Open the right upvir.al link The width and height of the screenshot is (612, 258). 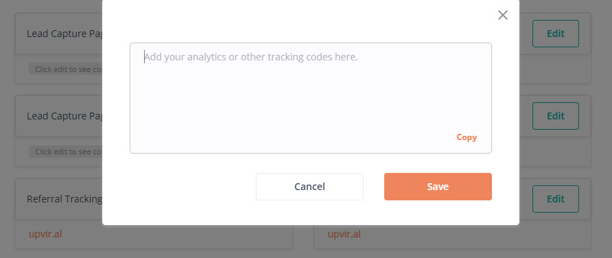[x=344, y=234]
